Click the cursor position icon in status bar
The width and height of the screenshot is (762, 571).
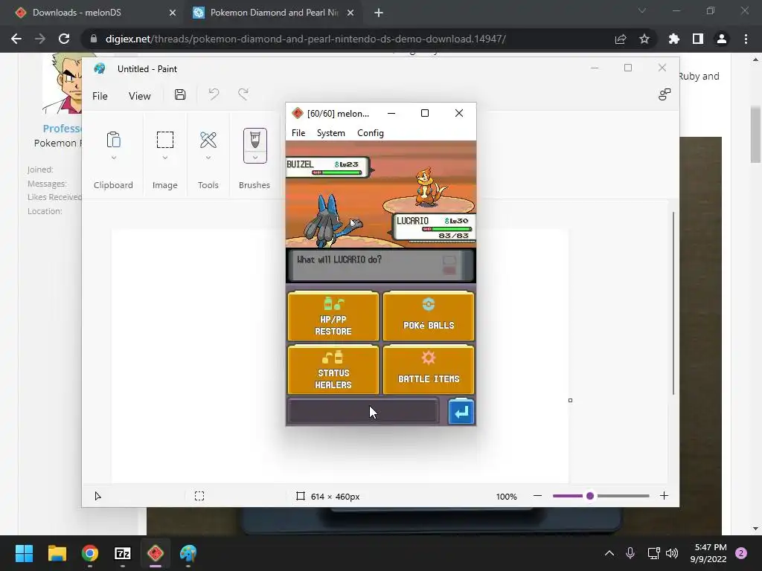click(x=97, y=496)
